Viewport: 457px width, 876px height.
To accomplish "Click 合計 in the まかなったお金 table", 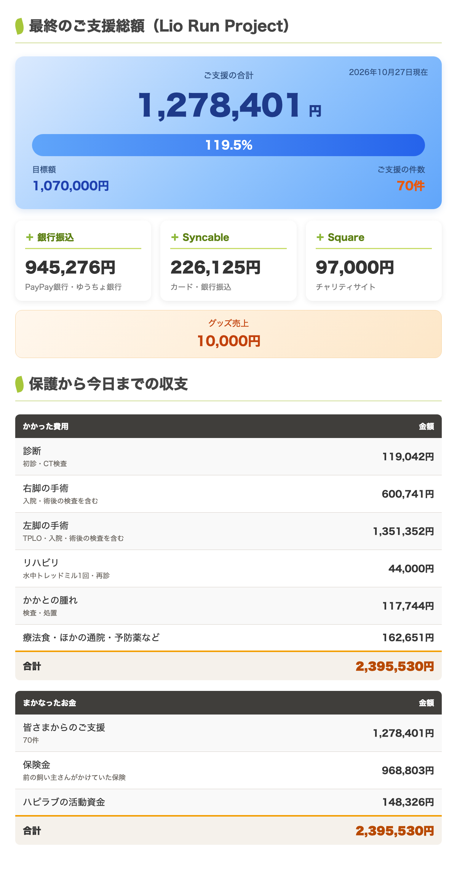I will coord(32,831).
